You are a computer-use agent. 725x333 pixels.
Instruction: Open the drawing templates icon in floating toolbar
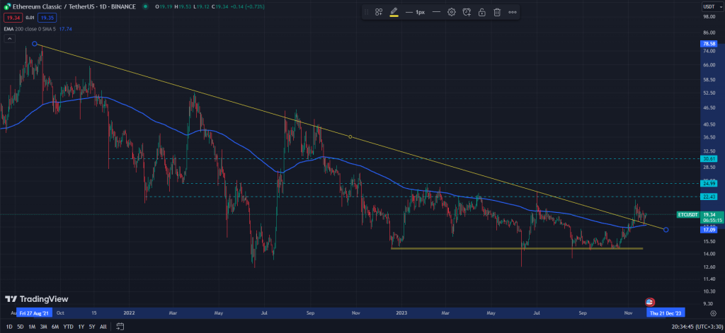pos(379,12)
